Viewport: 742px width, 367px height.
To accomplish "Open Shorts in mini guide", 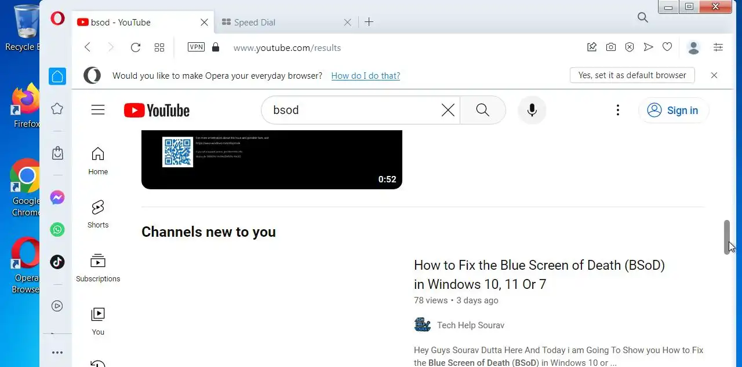I will [x=98, y=214].
